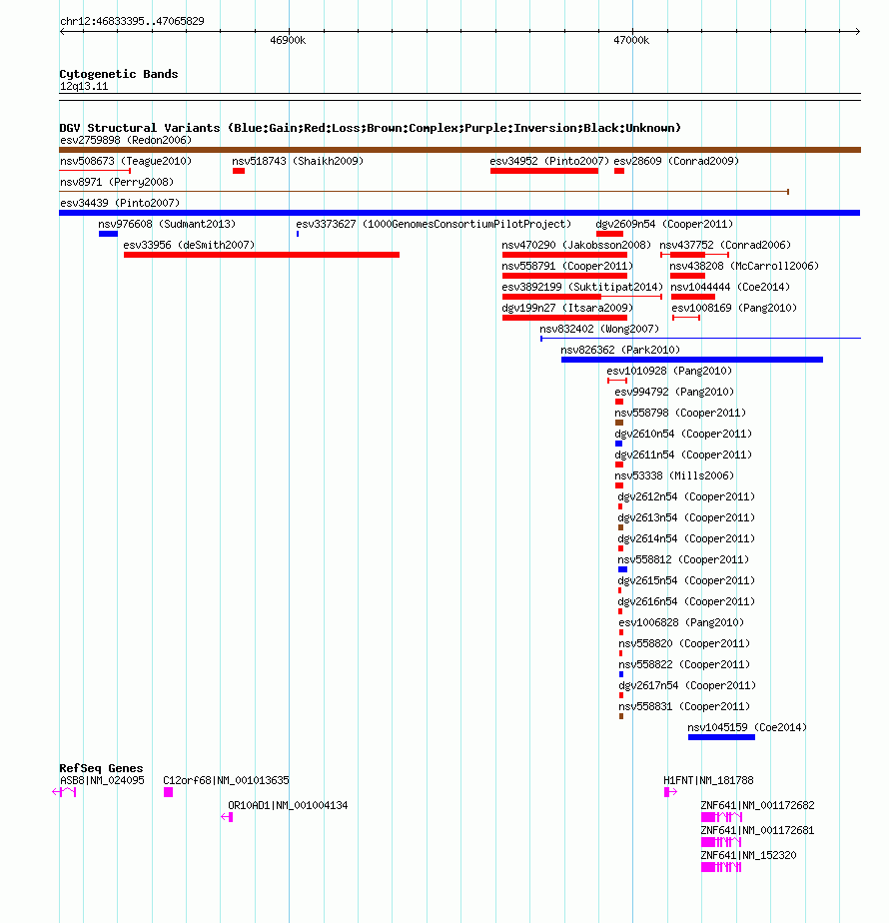Click the ASB8 gene arrow glyph
Viewport: 889px width, 923px height.
coord(64,792)
